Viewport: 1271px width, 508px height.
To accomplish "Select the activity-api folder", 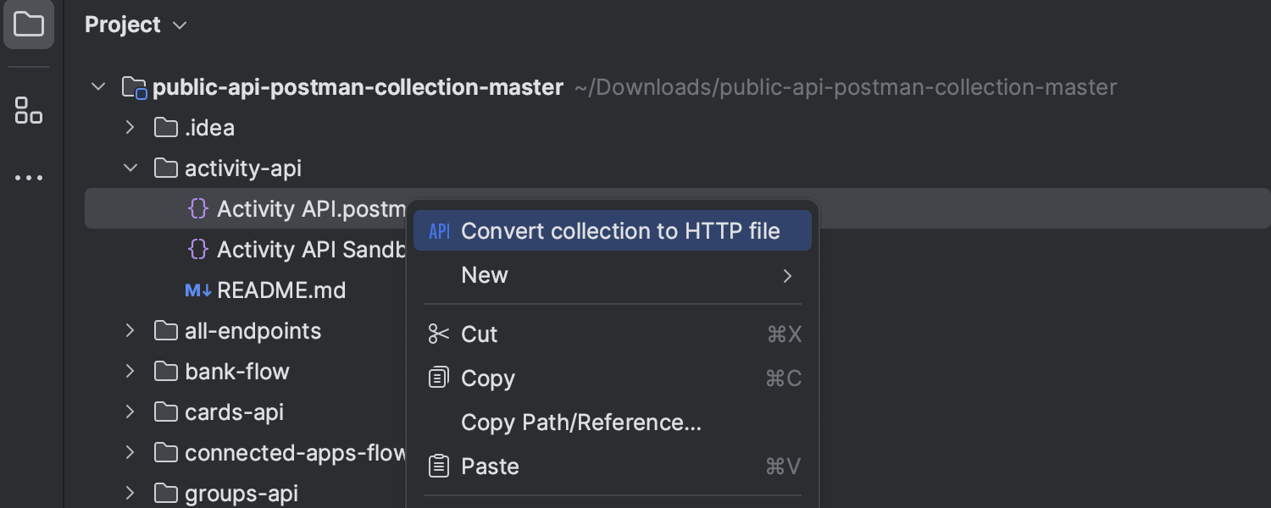I will pyautogui.click(x=243, y=168).
